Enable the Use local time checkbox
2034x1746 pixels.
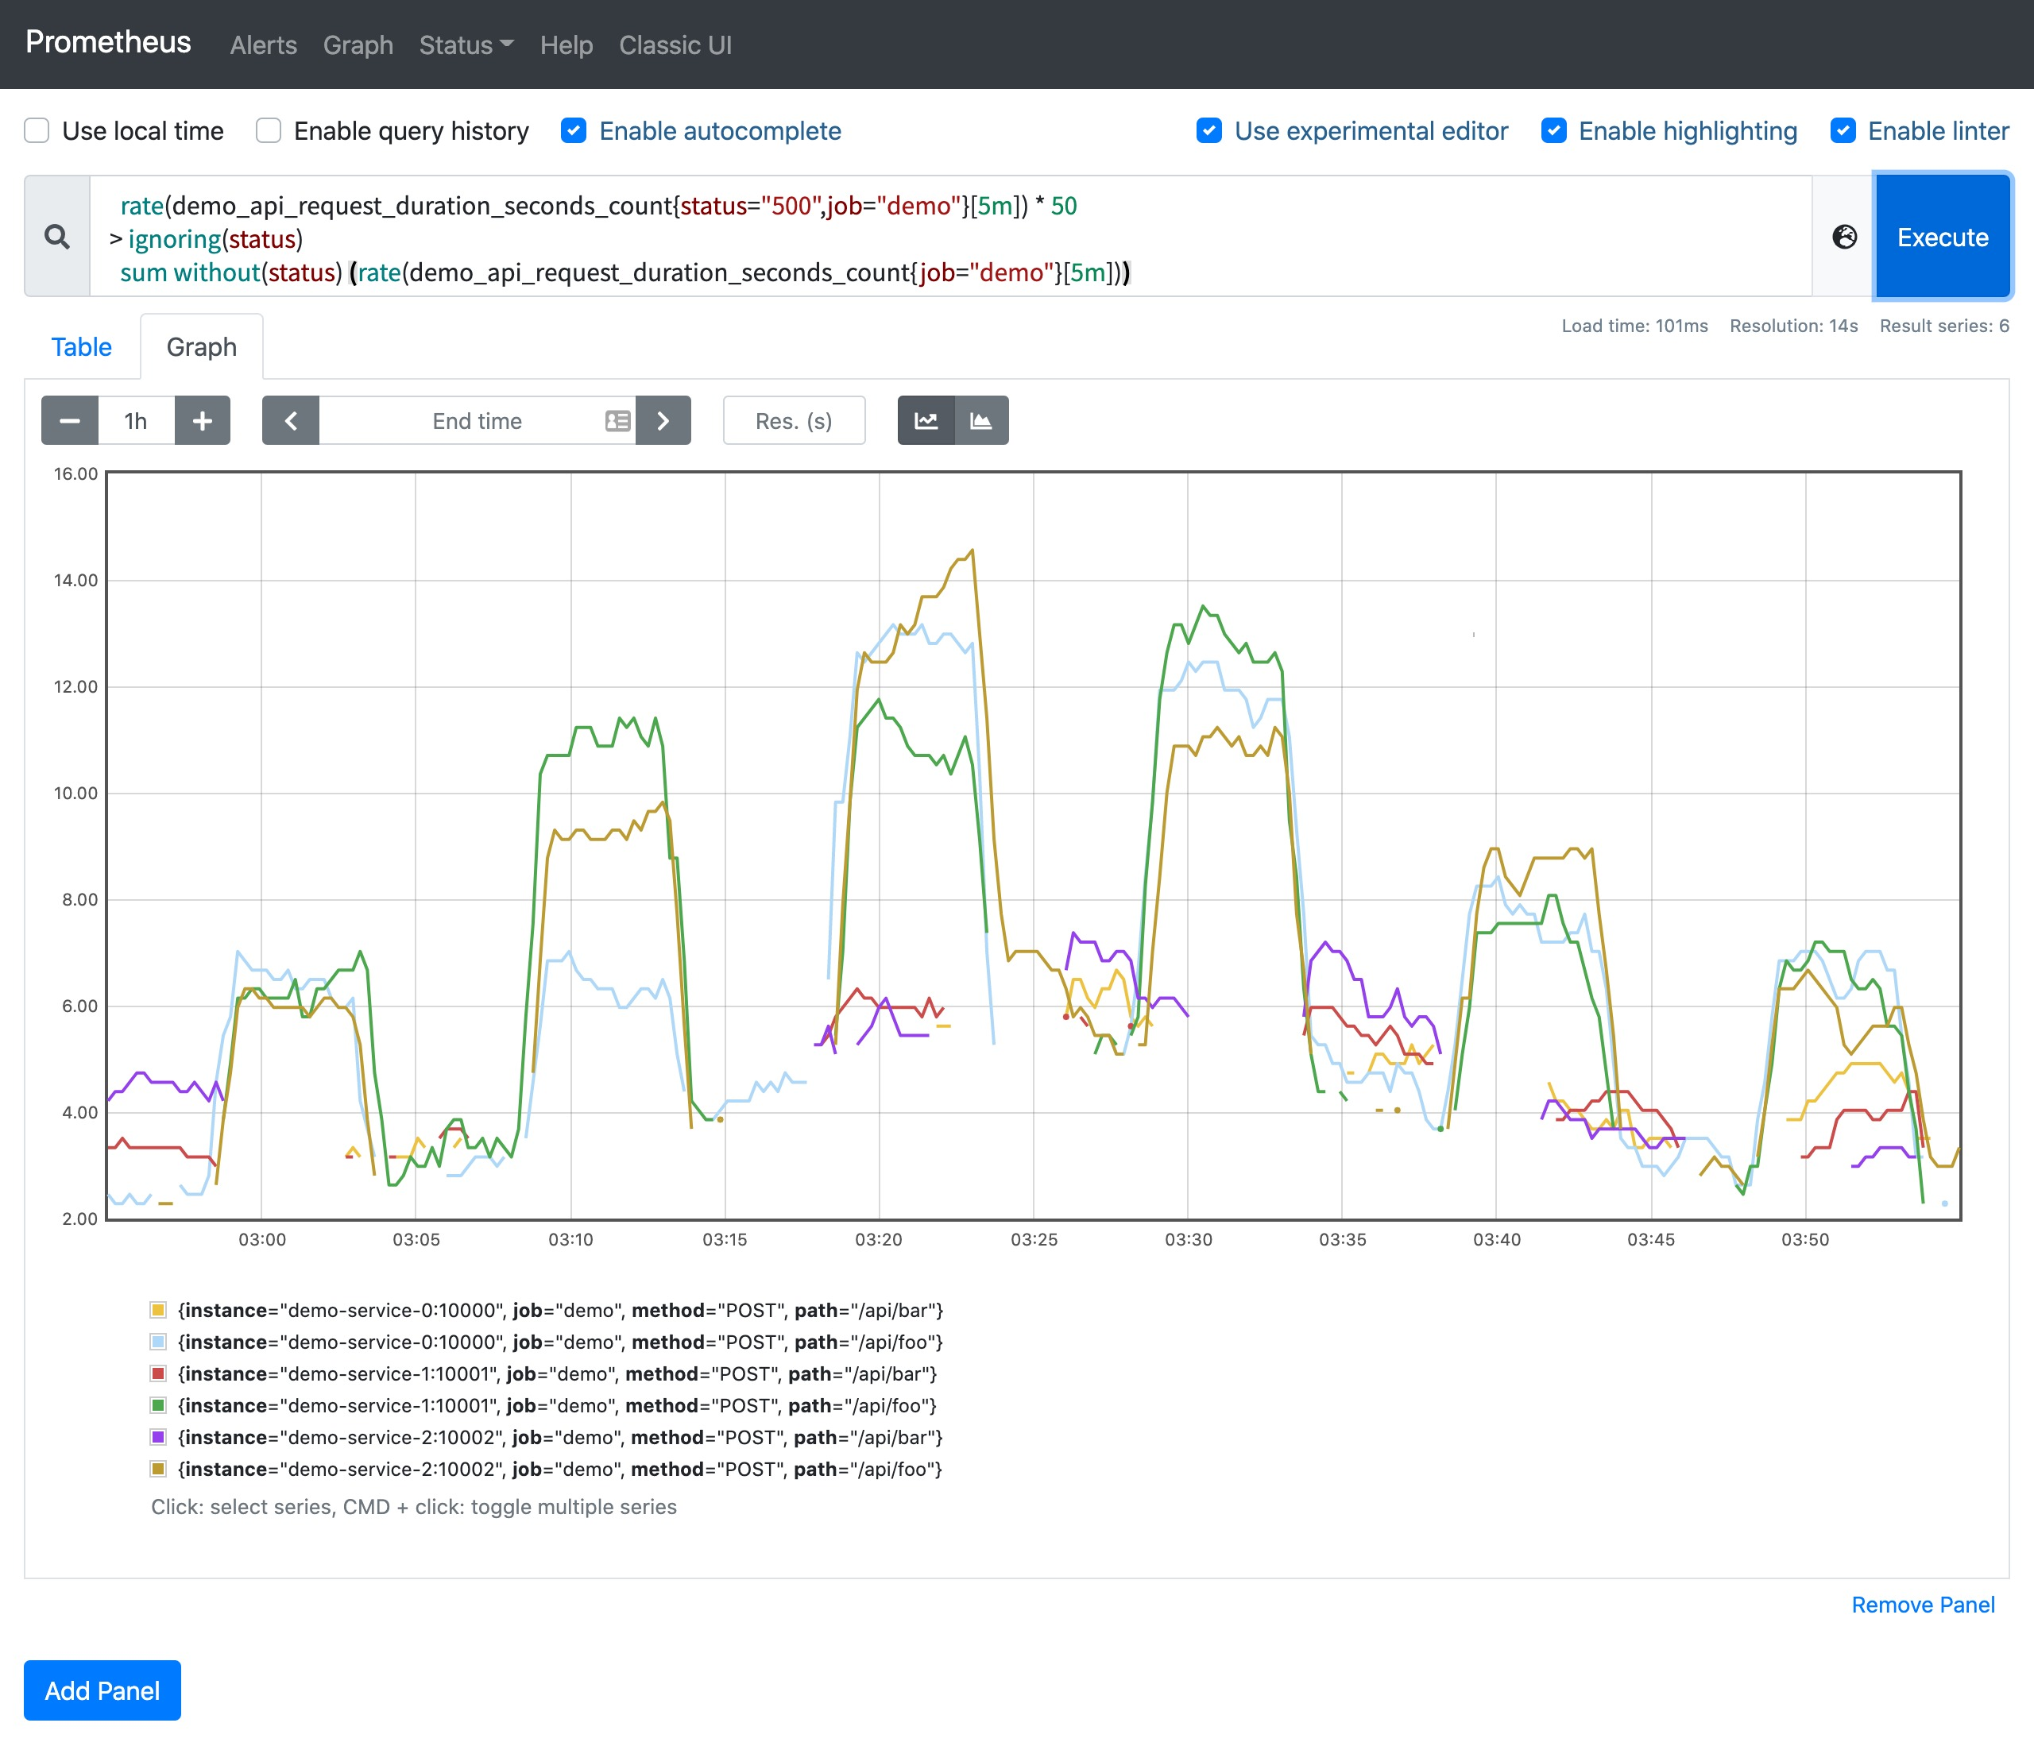pyautogui.click(x=37, y=130)
